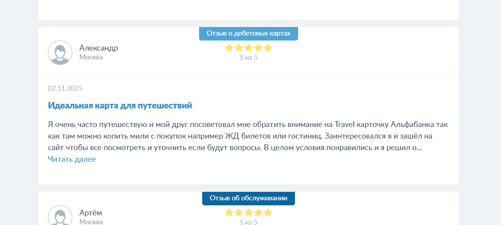This screenshot has width=501, height=225.
Task: Open the 'Идеальная карта для путешествий' review title
Action: point(120,105)
